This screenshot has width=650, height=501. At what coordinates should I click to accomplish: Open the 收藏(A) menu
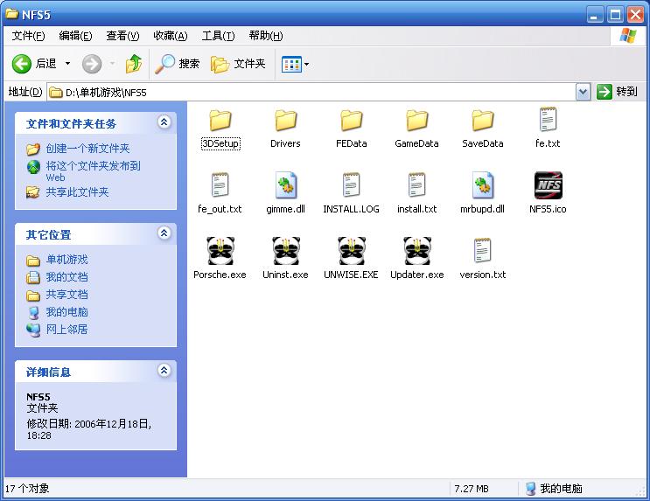(x=171, y=36)
